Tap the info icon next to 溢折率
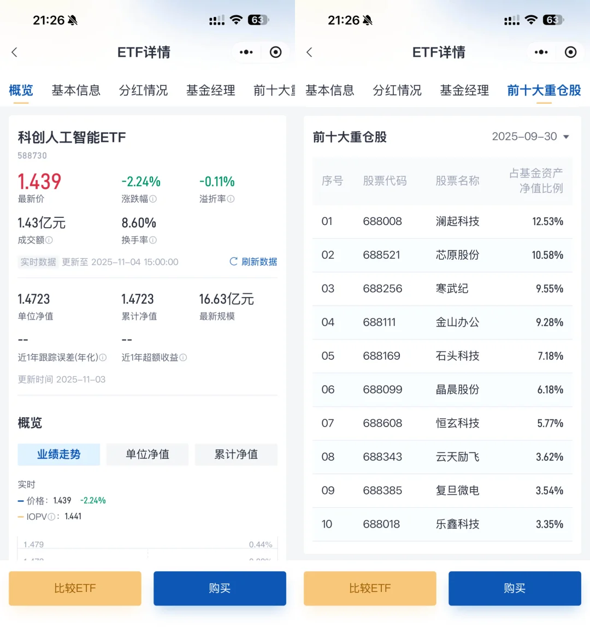This screenshot has width=590, height=640. (x=231, y=199)
